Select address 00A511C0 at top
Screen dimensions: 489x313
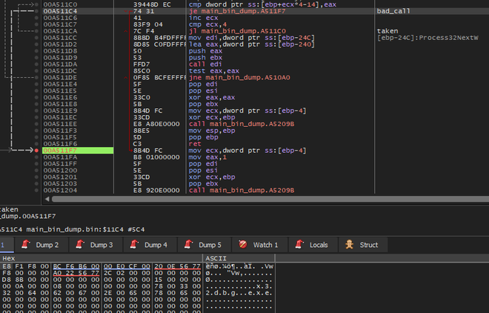[60, 4]
